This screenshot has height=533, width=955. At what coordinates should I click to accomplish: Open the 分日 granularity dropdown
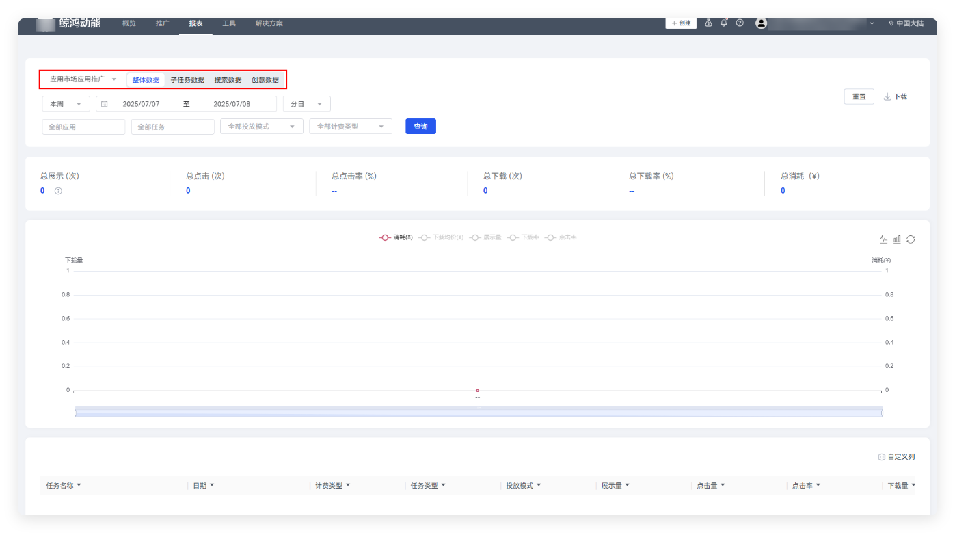click(306, 104)
